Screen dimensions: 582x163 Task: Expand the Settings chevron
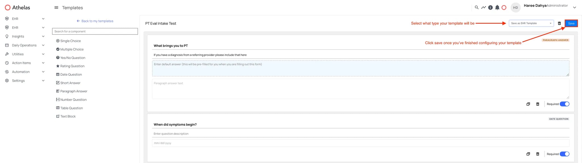43,81
